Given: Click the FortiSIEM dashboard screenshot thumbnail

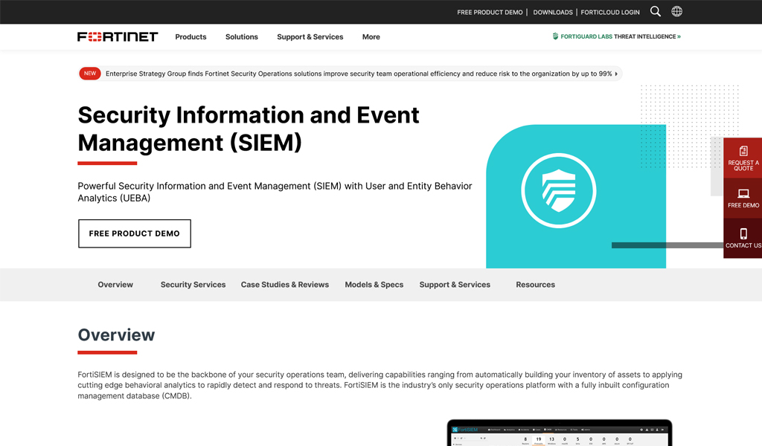Looking at the screenshot, I should click(559, 433).
